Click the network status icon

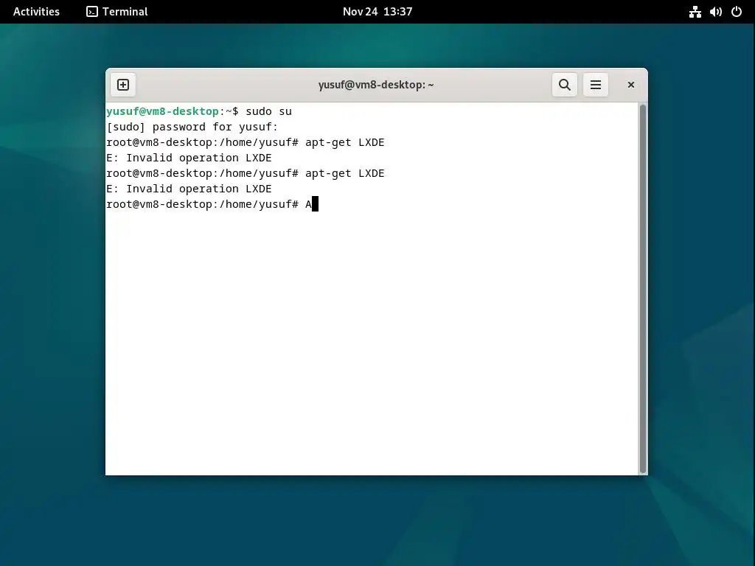coord(695,12)
